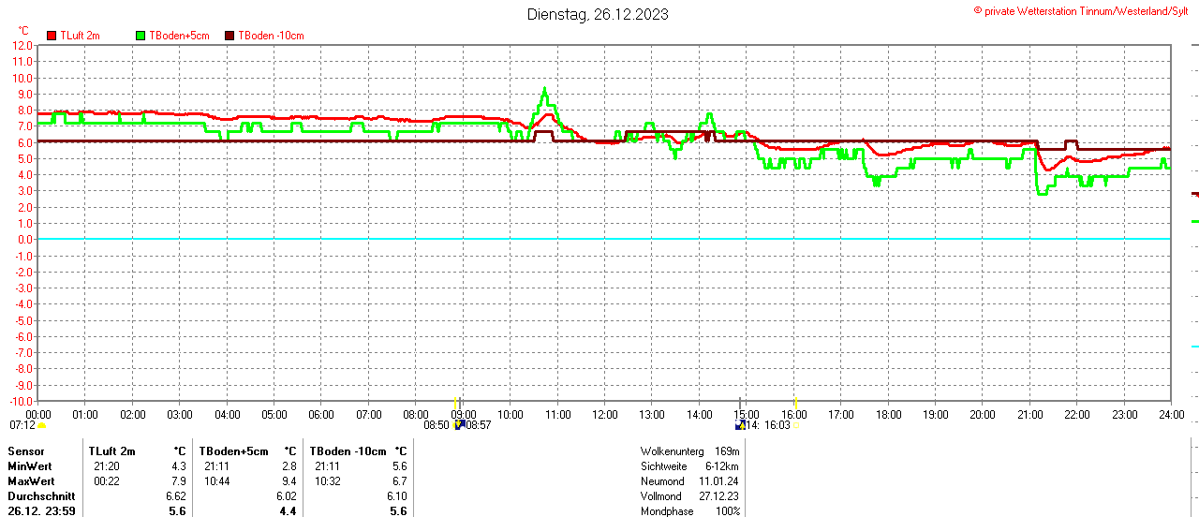Click the red TLuft 2m legend square
The height and width of the screenshot is (517, 1199).
(52, 36)
